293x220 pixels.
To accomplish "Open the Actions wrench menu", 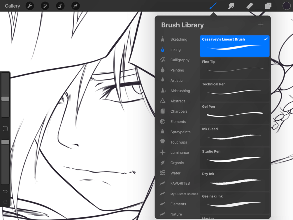I will coord(30,6).
